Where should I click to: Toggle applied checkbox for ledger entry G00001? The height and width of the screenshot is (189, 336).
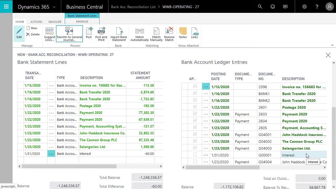[x=195, y=155]
